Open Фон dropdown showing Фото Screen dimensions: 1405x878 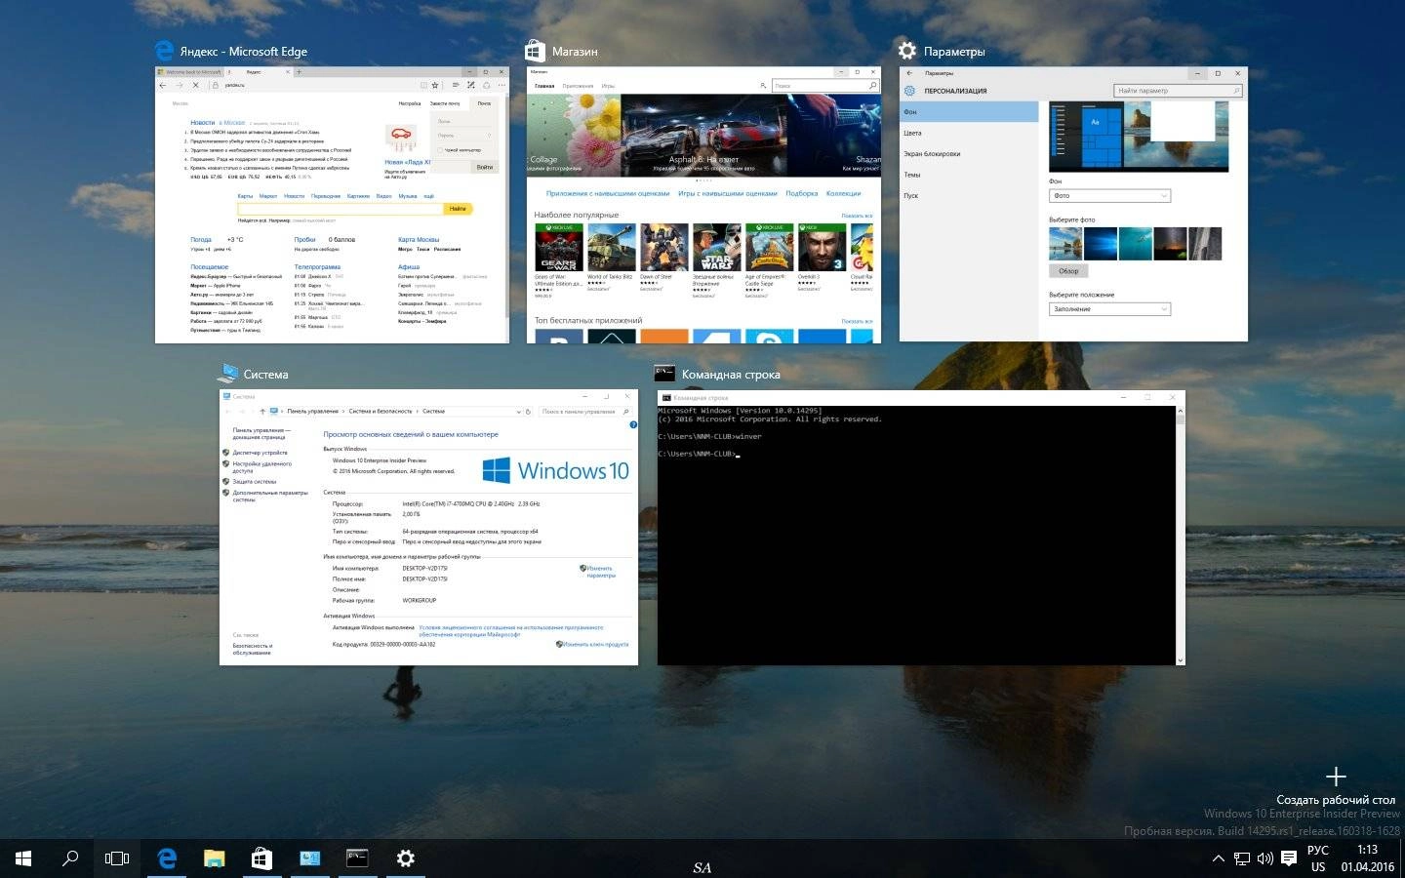click(x=1109, y=196)
